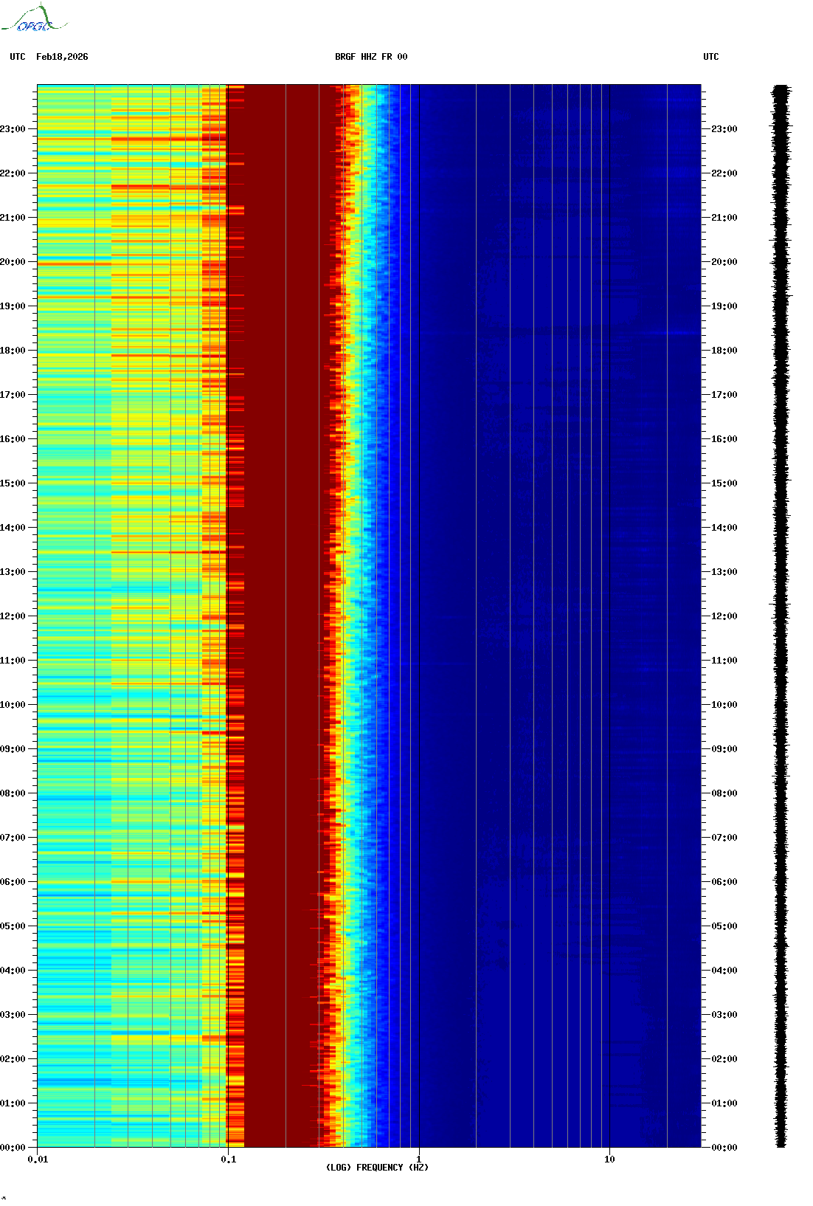Screen dimensions: 813x1206
Task: Click the 0.01 frequency axis label
Action: [38, 1160]
